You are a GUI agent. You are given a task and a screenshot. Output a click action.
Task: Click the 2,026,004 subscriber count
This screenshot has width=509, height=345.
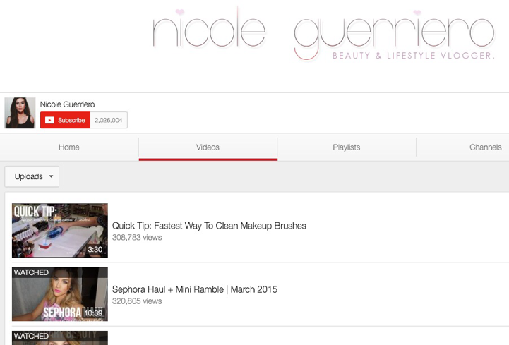pos(109,120)
